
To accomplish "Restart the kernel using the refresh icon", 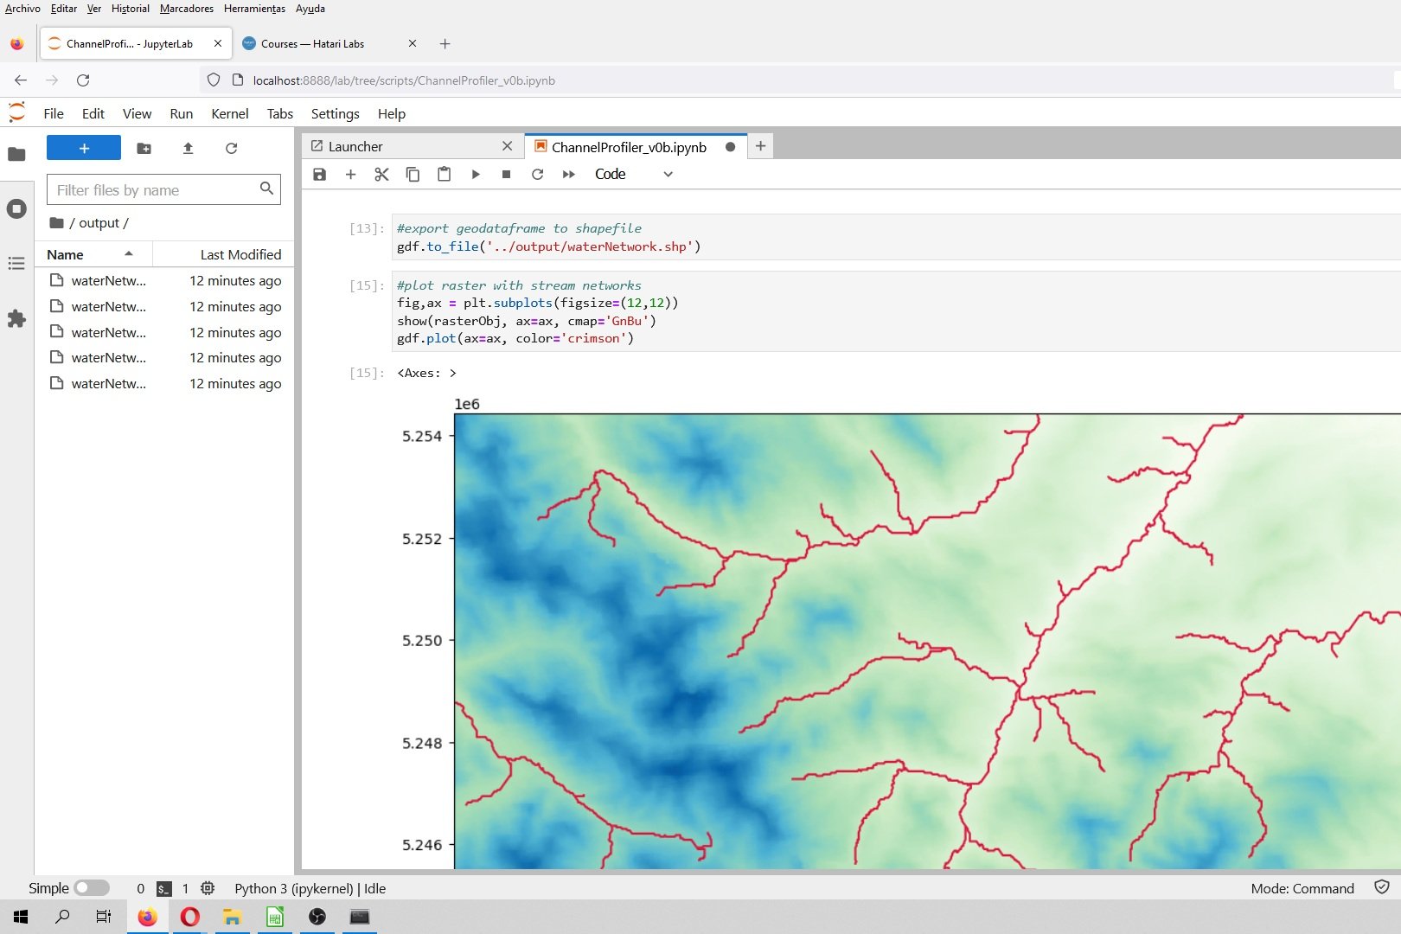I will [537, 174].
